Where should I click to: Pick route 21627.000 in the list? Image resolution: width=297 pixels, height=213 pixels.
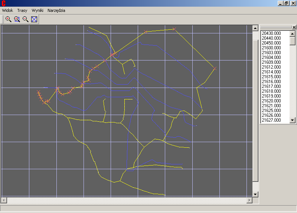coord(271,120)
